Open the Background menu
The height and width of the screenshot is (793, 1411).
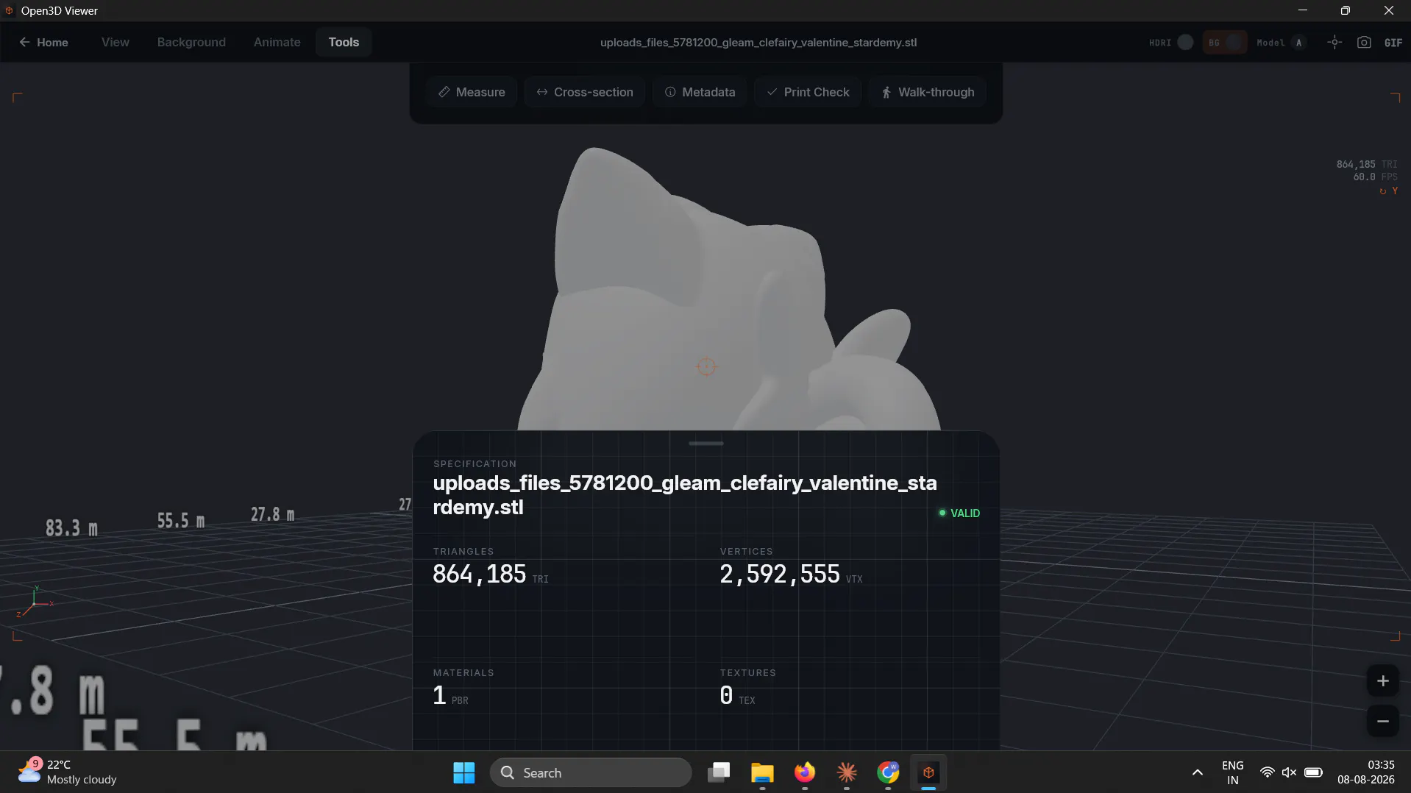(x=191, y=42)
